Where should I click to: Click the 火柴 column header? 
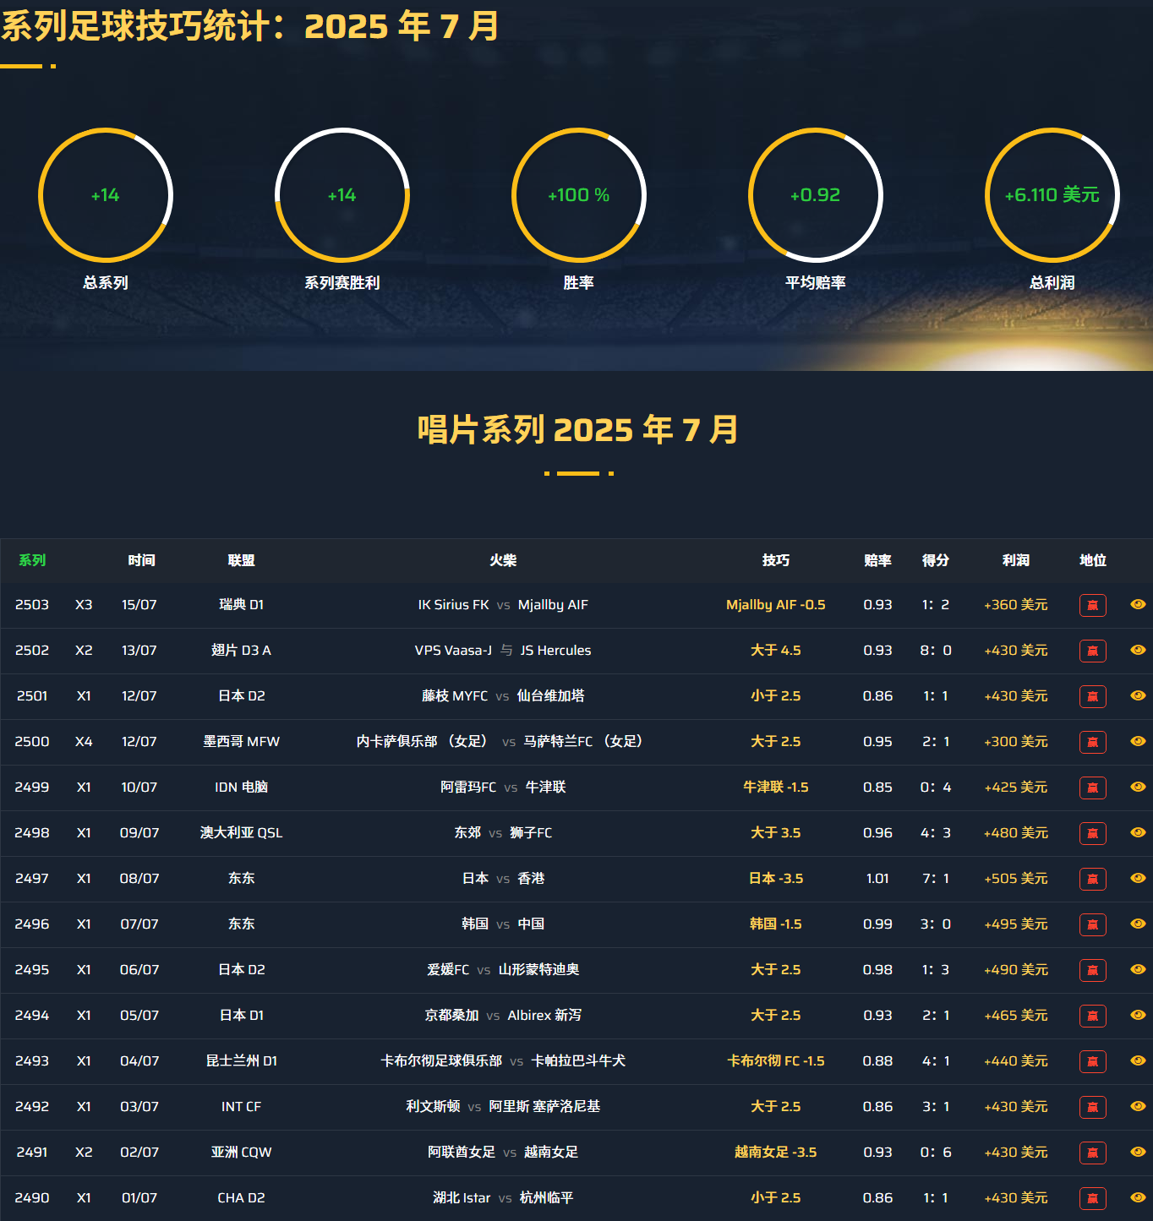(x=503, y=560)
